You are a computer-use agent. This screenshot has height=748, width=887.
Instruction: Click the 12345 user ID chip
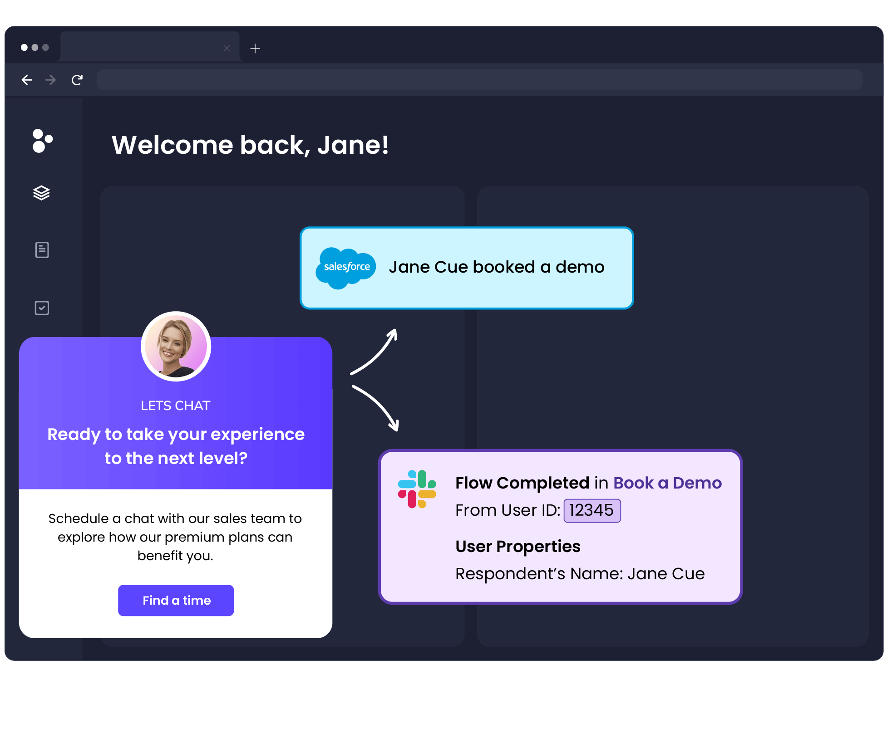click(592, 511)
